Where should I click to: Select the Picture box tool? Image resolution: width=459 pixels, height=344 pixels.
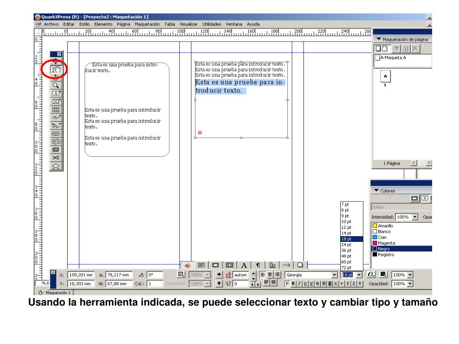tap(56, 102)
